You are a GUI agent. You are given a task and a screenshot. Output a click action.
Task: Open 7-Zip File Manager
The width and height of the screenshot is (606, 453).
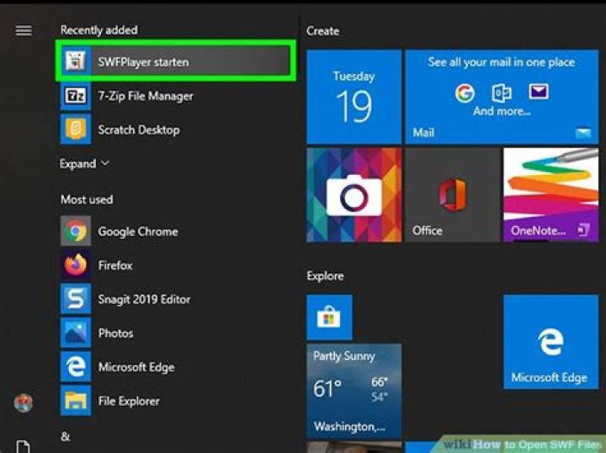145,96
